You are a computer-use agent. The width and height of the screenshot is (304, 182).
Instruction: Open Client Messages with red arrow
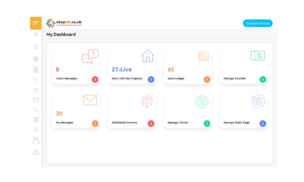click(x=95, y=79)
